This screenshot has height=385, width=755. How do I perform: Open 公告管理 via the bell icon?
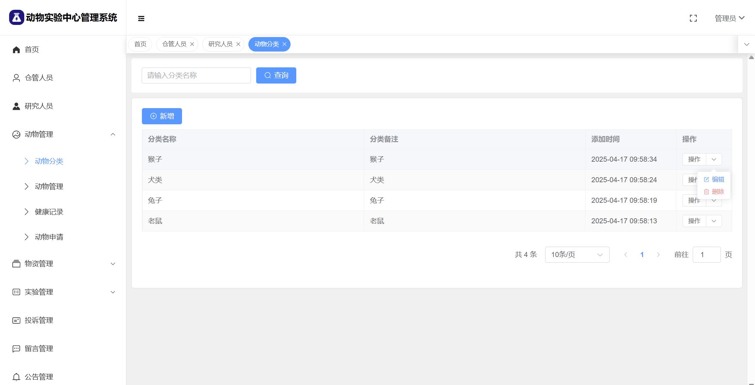[16, 377]
